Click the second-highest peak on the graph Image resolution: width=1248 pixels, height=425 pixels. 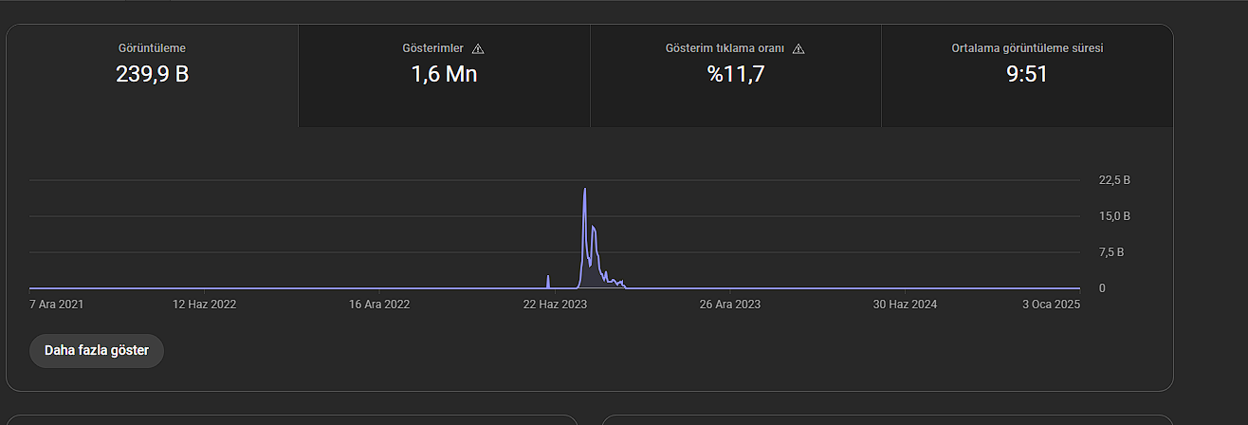pos(594,228)
